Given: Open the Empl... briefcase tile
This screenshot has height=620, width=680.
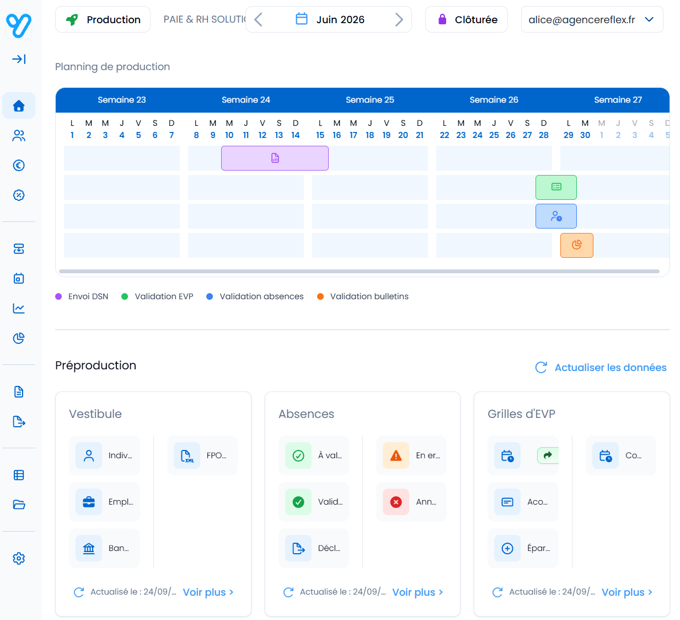Looking at the screenshot, I should point(105,502).
